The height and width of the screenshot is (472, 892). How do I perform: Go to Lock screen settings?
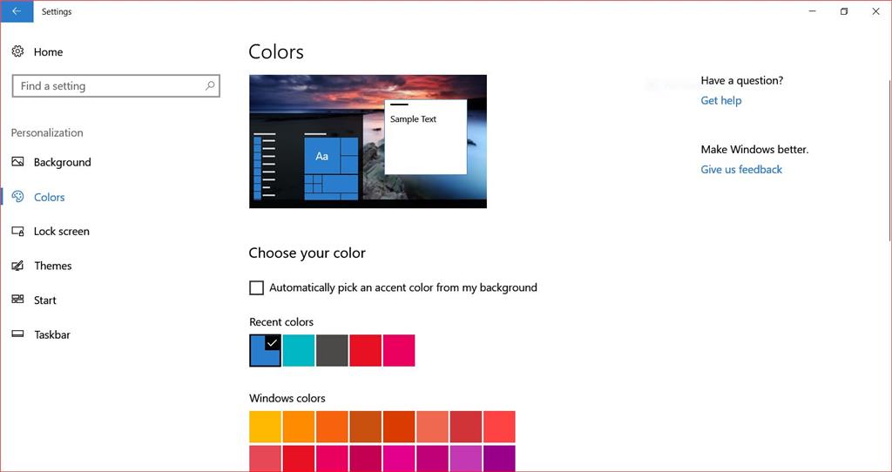pyautogui.click(x=62, y=232)
